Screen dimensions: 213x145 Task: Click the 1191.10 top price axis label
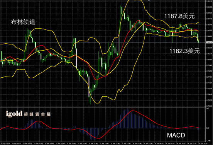point(209,1)
